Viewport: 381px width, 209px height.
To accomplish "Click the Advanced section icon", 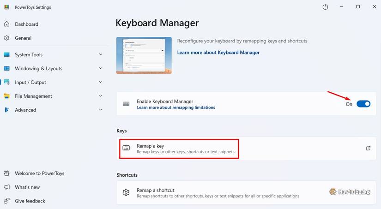I will [7, 110].
